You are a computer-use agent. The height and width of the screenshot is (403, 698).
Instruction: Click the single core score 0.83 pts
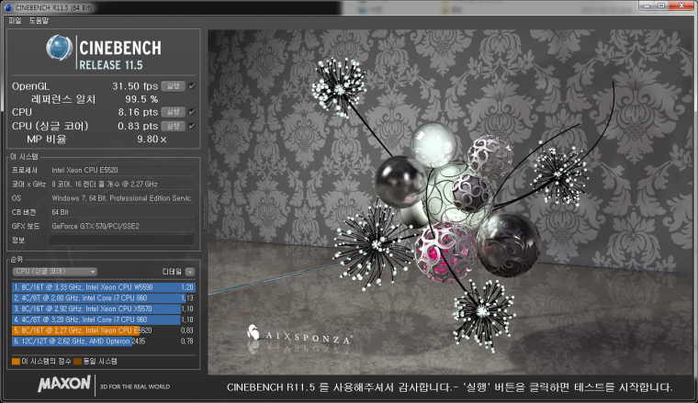coord(138,126)
